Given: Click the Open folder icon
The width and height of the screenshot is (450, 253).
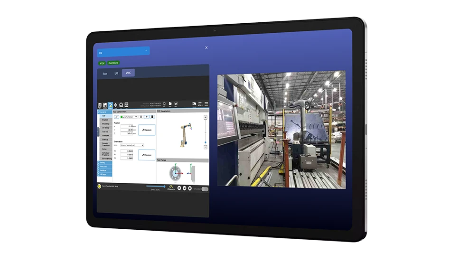Looking at the screenshot, I should coord(170,104).
